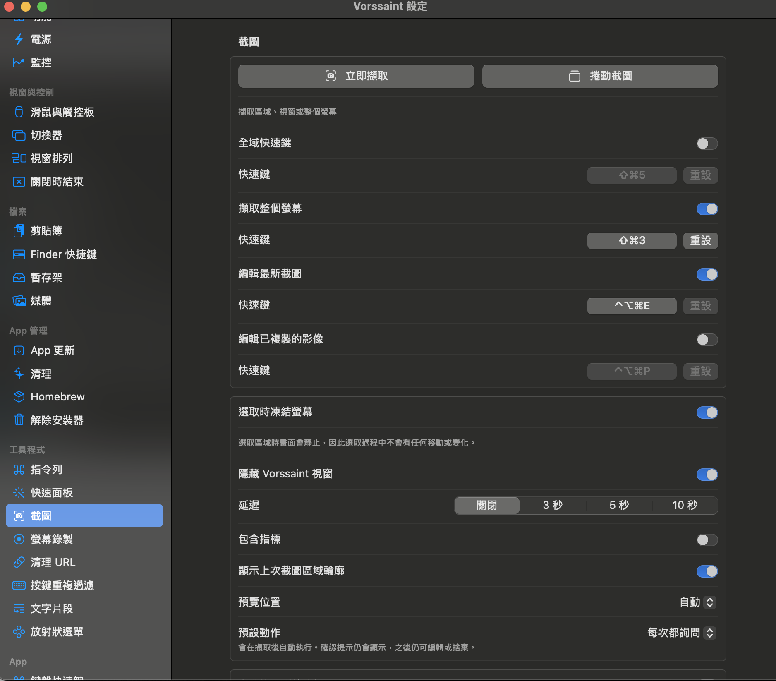Click the 快速面板 quick panel icon
This screenshot has height=681, width=776.
tap(19, 493)
